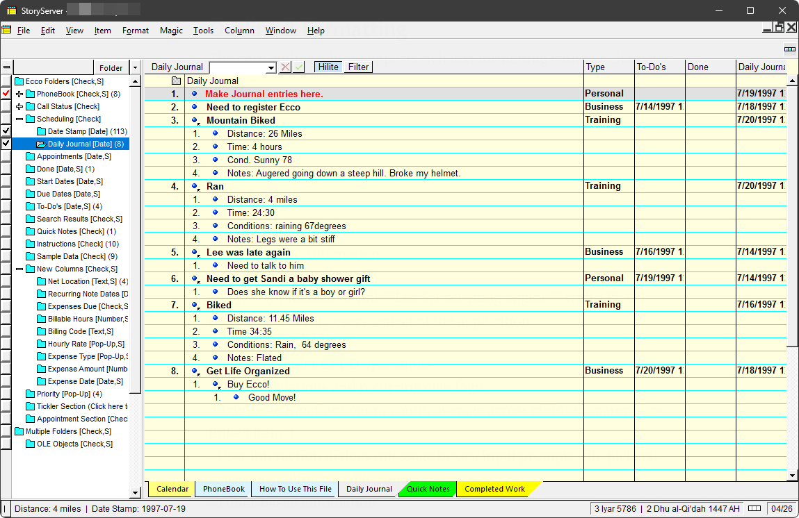Screen dimensions: 799x518
Task: Open the Magic menu
Action: tap(171, 31)
